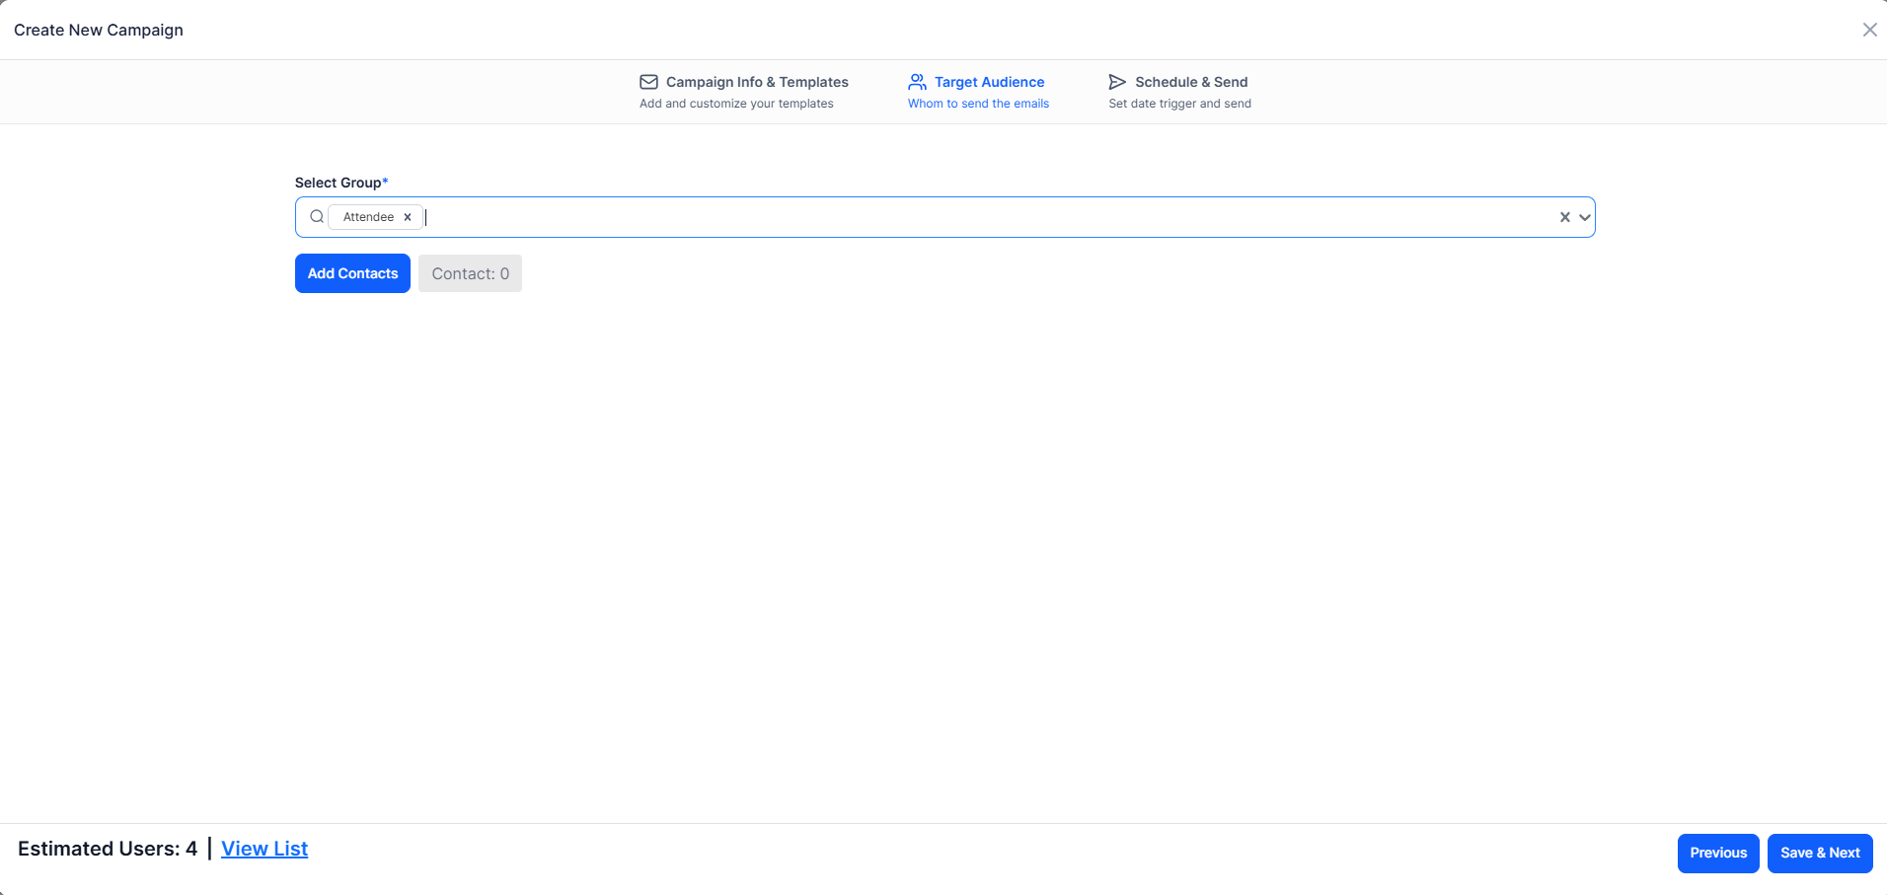Click Save & Next button
The image size is (1887, 895).
point(1820,854)
